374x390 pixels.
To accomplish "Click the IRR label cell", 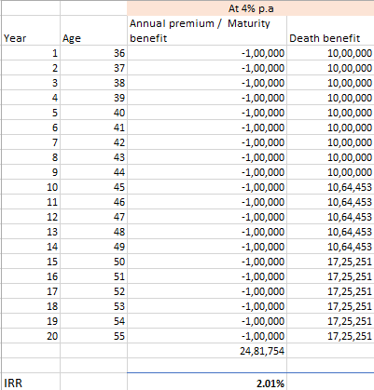I will point(31,382).
